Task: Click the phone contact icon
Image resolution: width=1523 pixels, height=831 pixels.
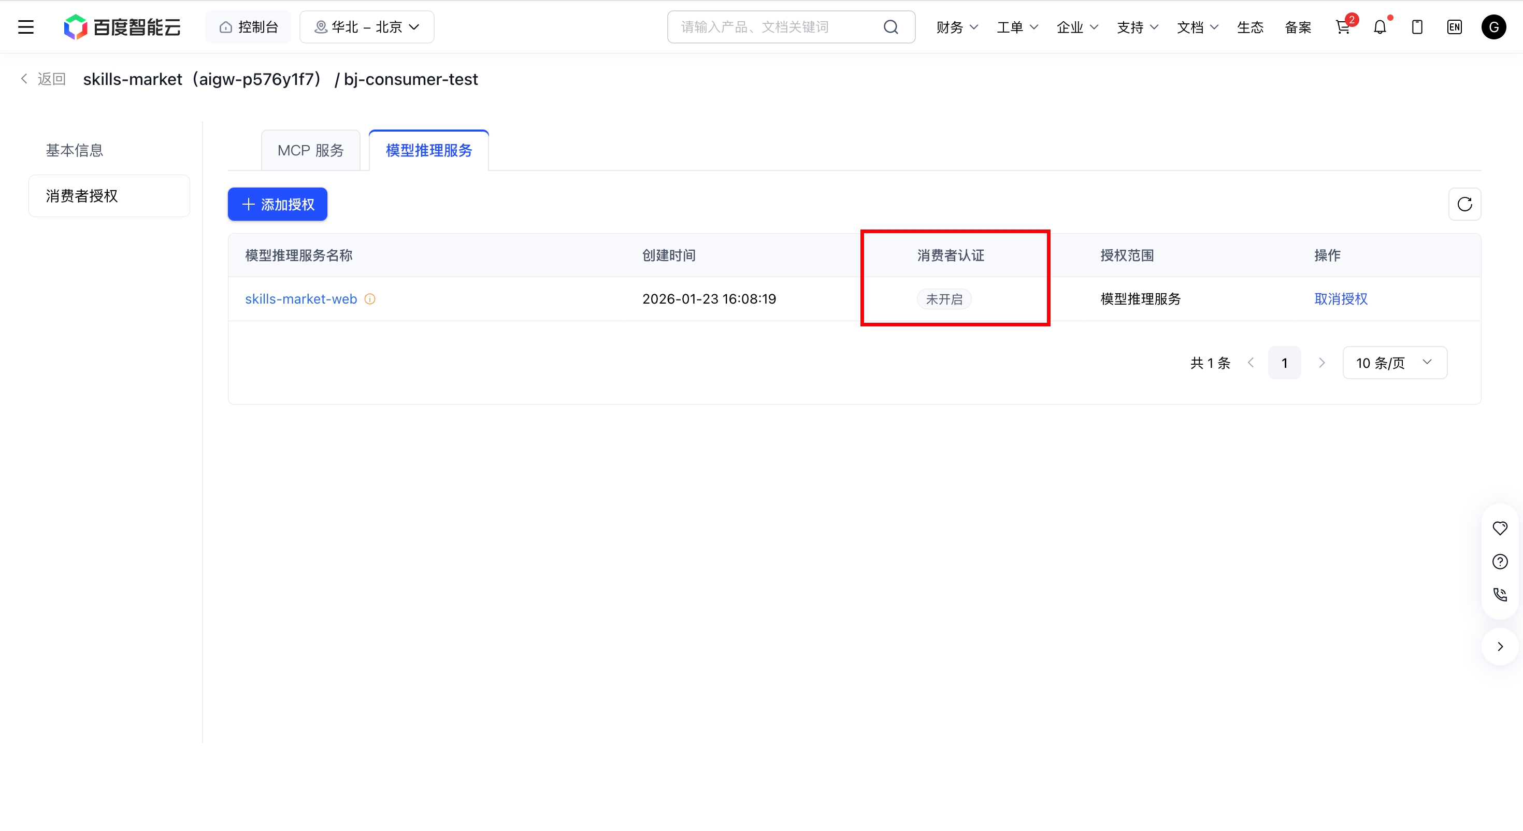Action: tap(1500, 594)
